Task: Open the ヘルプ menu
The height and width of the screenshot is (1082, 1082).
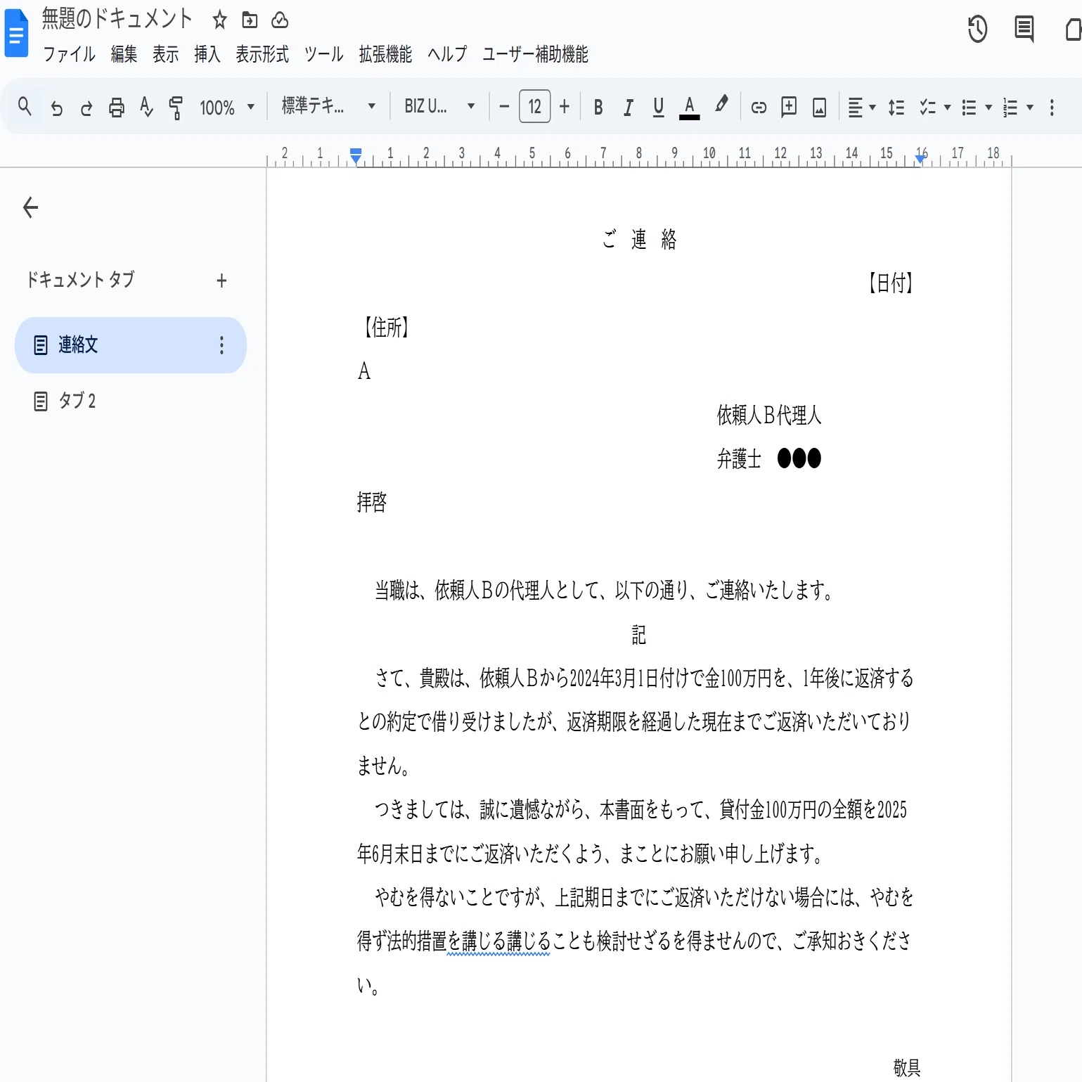Action: click(447, 54)
